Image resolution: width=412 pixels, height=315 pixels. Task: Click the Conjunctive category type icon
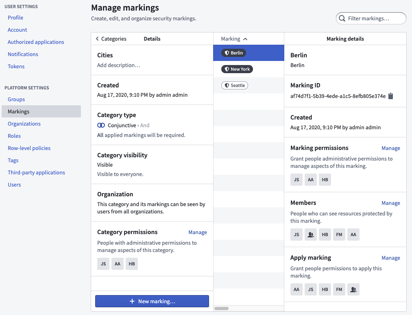point(101,126)
